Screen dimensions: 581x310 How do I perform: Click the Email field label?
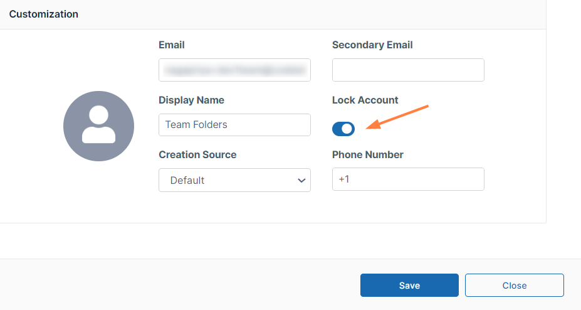(x=172, y=45)
